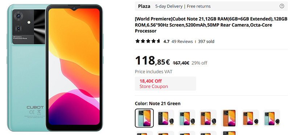Pick the orange phone variant without smartwatch
Viewport: 290px width, 135px height.
(229, 118)
